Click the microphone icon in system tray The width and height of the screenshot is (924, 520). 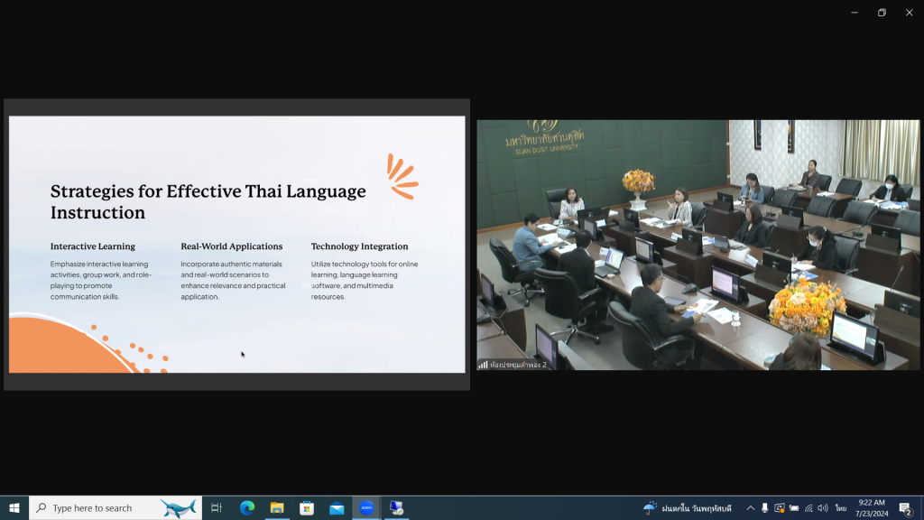[x=765, y=508]
